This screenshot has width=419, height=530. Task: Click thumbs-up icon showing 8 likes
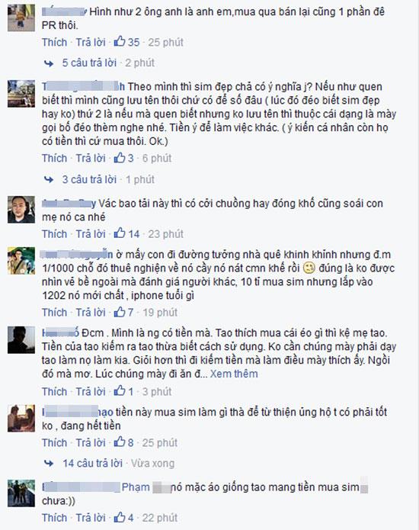coord(120,442)
